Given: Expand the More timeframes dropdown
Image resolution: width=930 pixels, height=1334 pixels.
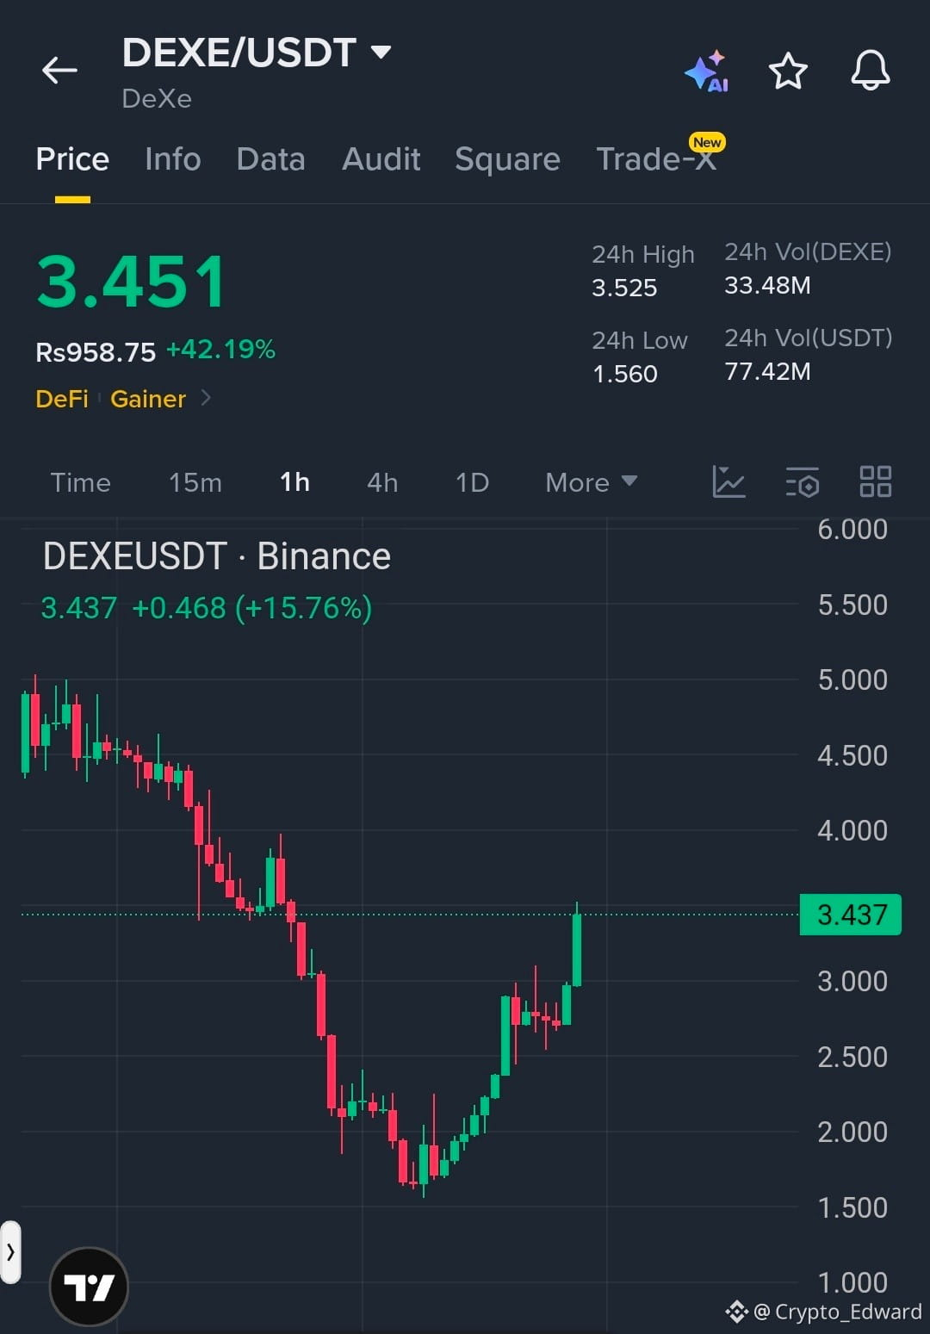Looking at the screenshot, I should pos(592,482).
